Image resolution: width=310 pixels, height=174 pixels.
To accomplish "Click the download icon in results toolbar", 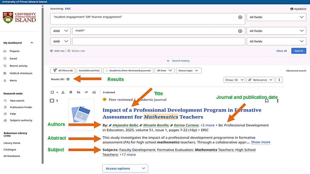I will point(63,92).
